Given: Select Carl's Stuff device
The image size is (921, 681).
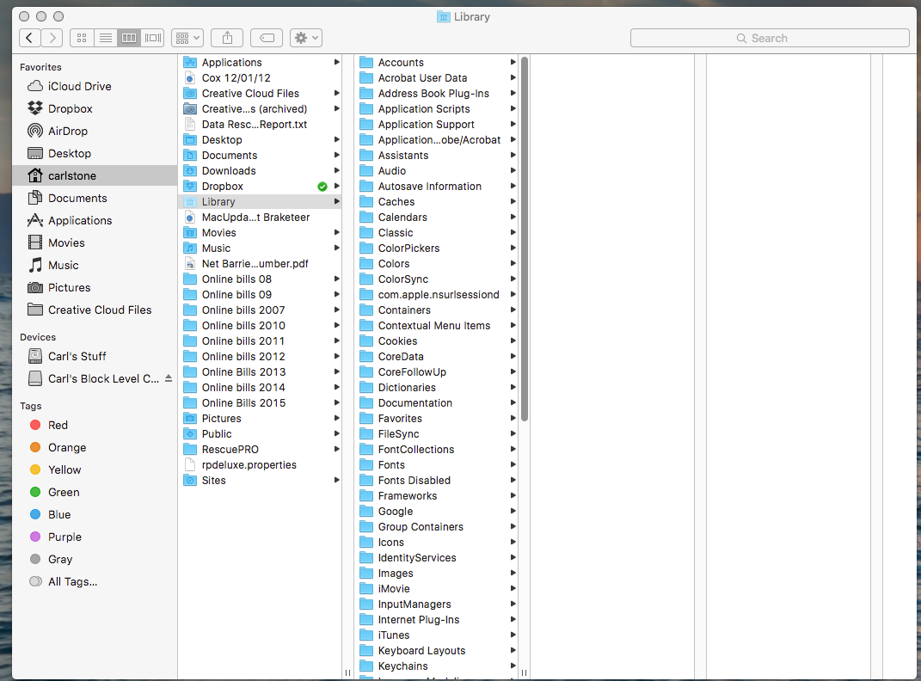Looking at the screenshot, I should pyautogui.click(x=95, y=356).
